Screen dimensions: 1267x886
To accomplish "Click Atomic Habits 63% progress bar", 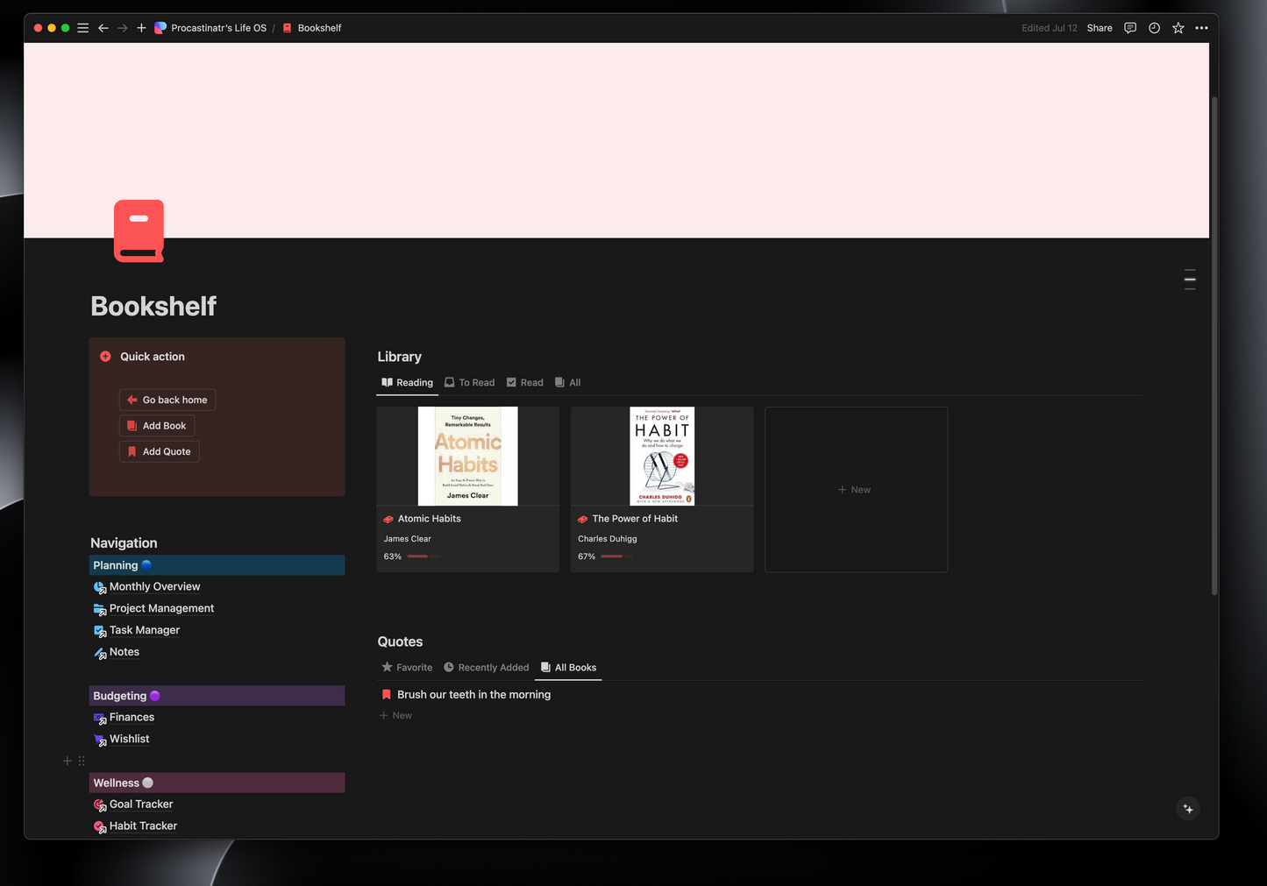I will 423,556.
